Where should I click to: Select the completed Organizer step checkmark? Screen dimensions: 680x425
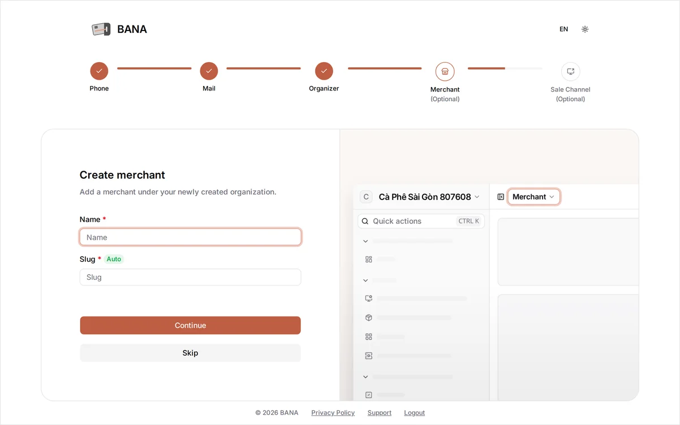click(x=324, y=71)
